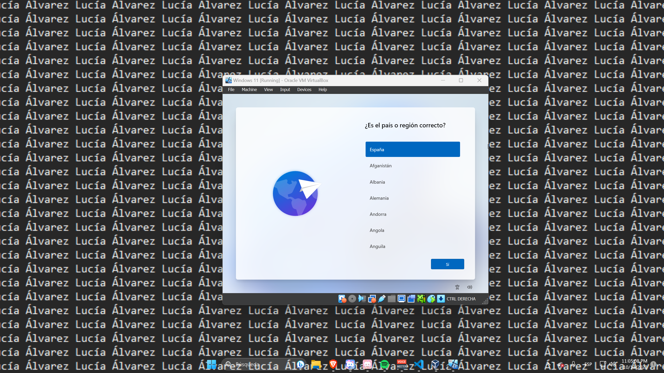Screen dimensions: 664x373
Task: Click the shared folders status icon
Action: pyautogui.click(x=392, y=299)
